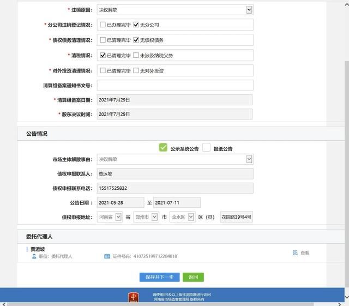Uncheck the 无债权债务 checkbox

(x=136, y=40)
